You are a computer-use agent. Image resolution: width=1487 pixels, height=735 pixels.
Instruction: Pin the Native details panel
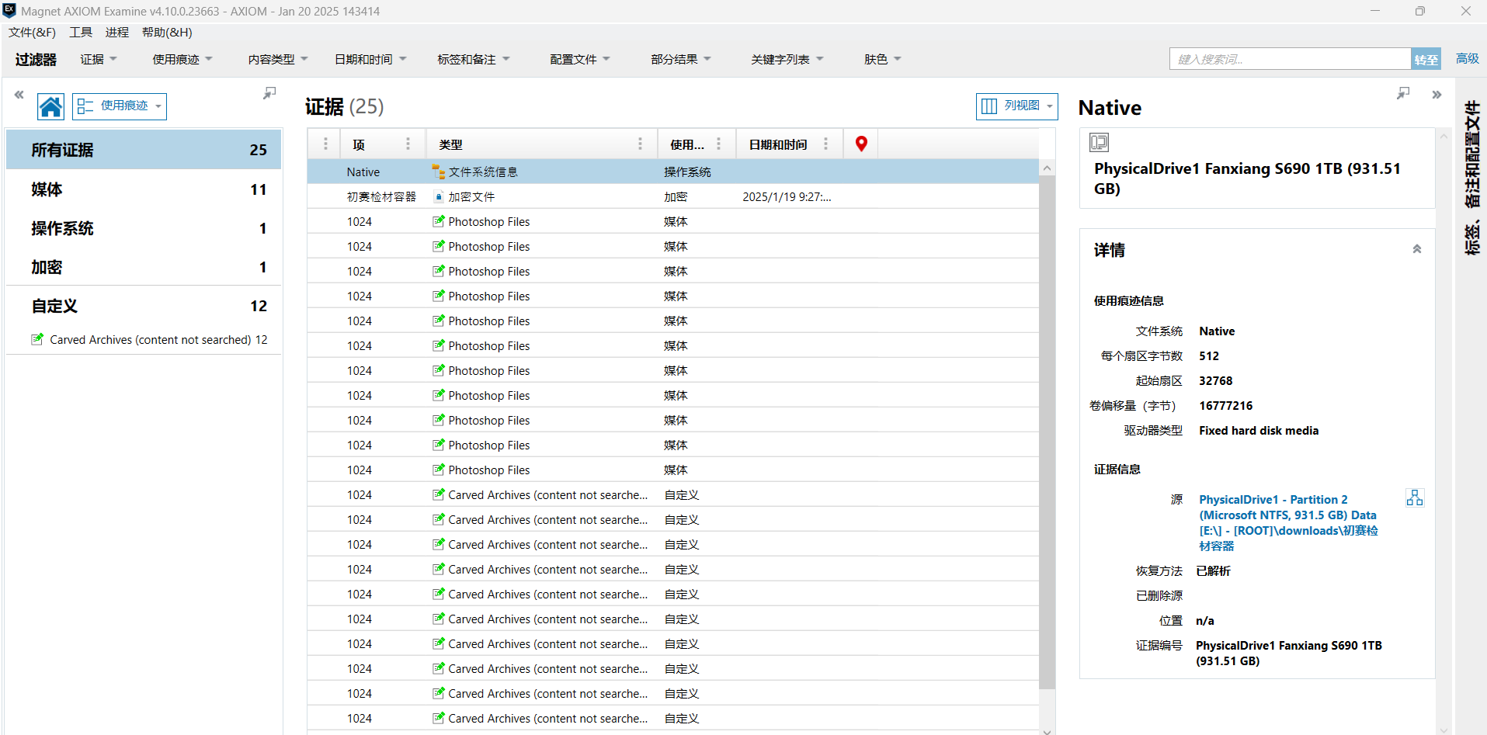[x=1403, y=93]
